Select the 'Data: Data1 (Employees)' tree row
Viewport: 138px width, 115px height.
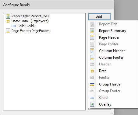pos(30,21)
